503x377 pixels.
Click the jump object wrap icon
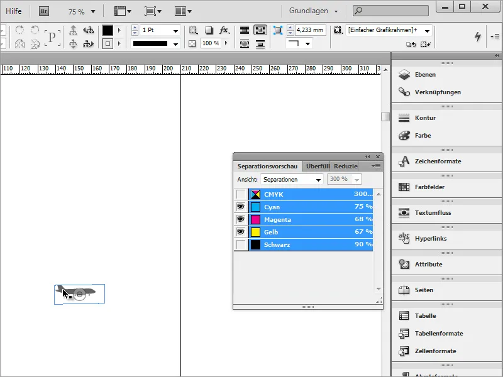point(260,43)
